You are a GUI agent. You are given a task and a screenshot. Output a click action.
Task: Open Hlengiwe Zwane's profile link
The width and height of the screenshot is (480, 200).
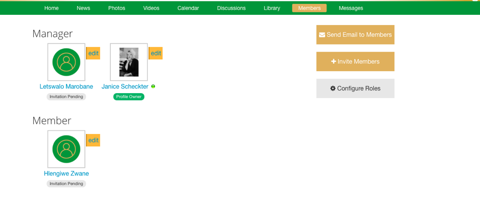[x=66, y=174]
